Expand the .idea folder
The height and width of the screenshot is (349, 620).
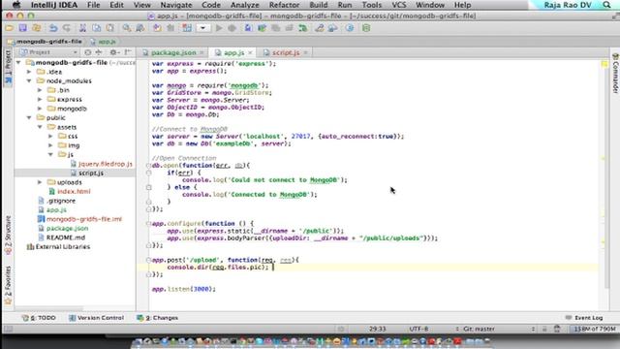coord(29,72)
